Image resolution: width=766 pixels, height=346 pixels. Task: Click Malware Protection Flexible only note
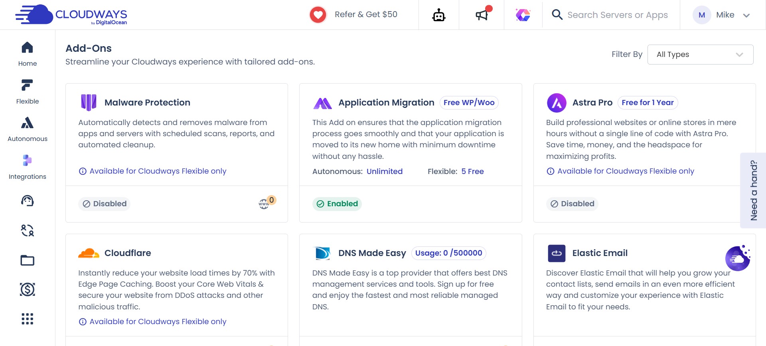[x=158, y=171]
